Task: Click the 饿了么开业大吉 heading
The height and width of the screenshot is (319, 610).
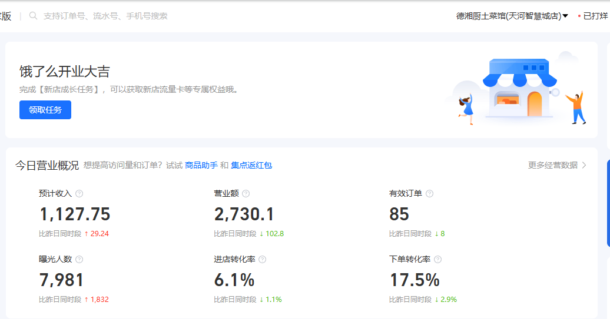Action: (65, 72)
